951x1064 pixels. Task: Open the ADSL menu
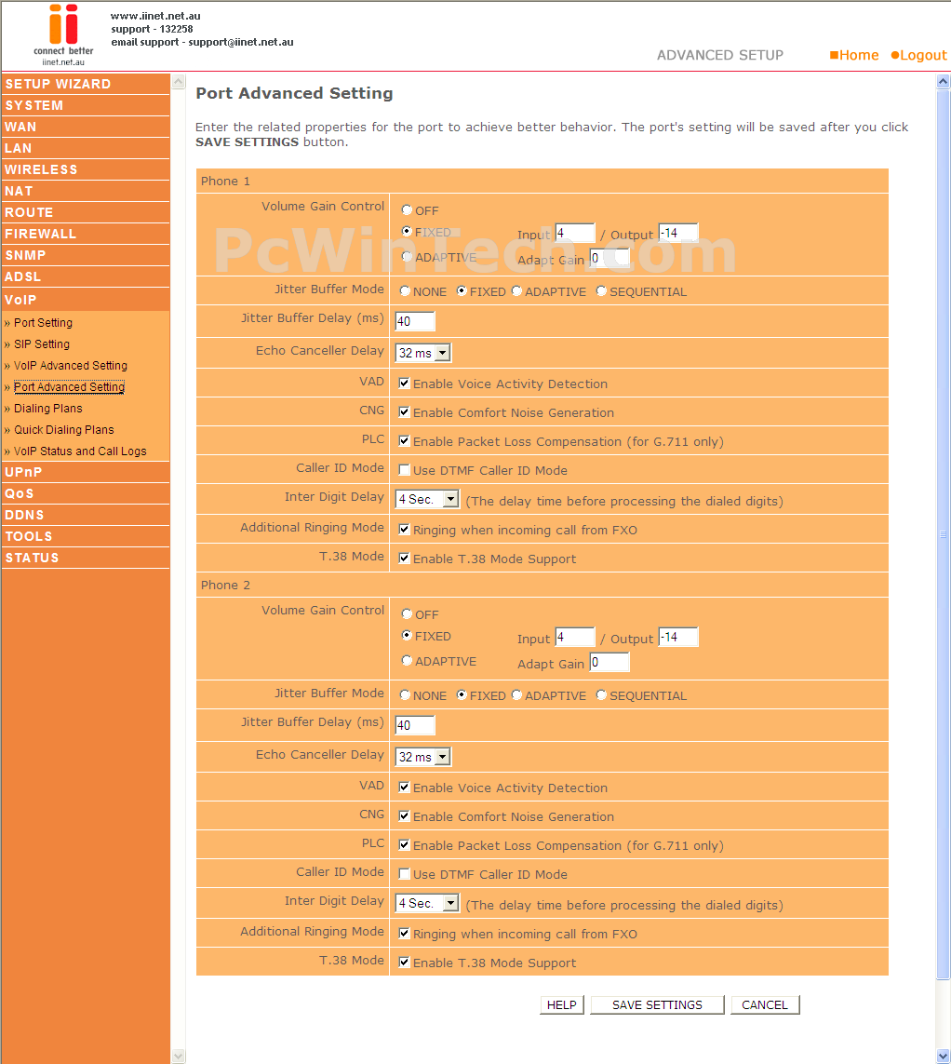(86, 276)
